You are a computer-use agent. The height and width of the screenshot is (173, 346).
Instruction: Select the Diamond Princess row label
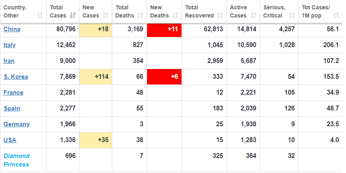tap(17, 160)
